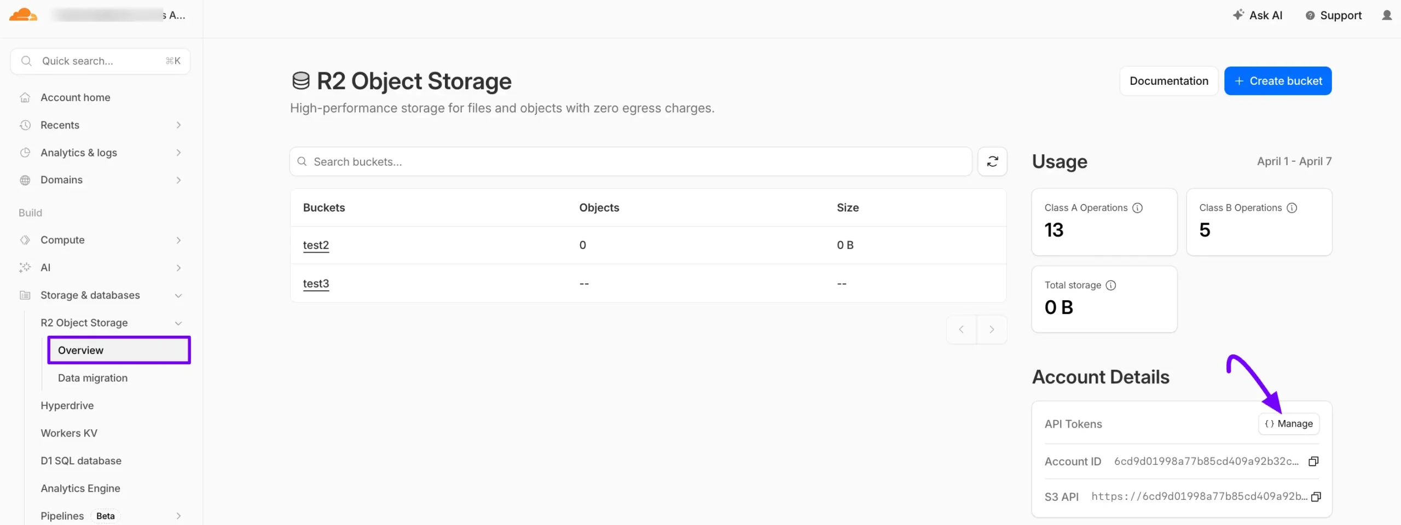Show info for Class B Operations

pos(1292,208)
